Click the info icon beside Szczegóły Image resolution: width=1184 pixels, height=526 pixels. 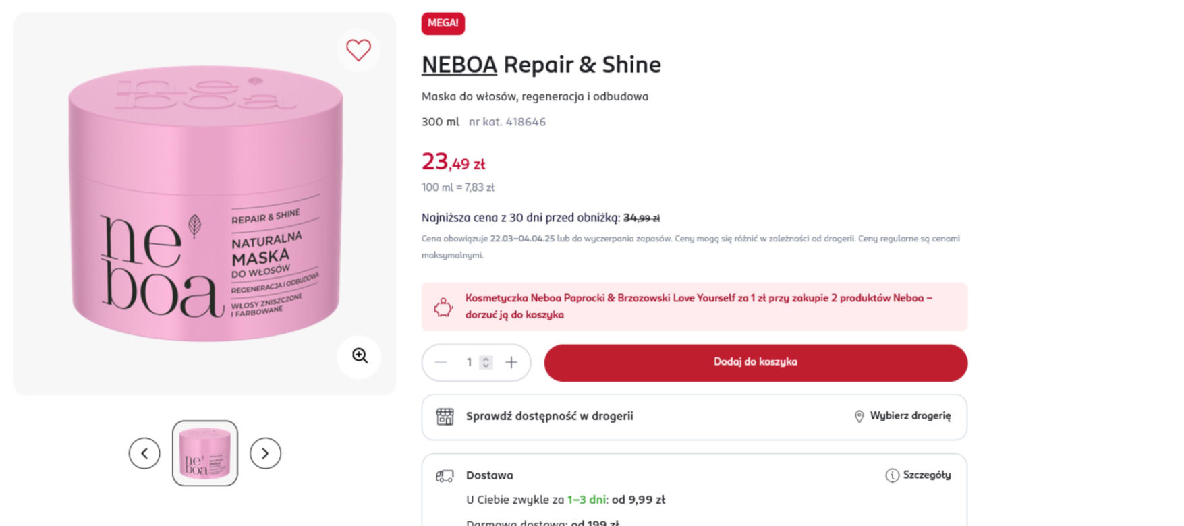pyautogui.click(x=892, y=475)
